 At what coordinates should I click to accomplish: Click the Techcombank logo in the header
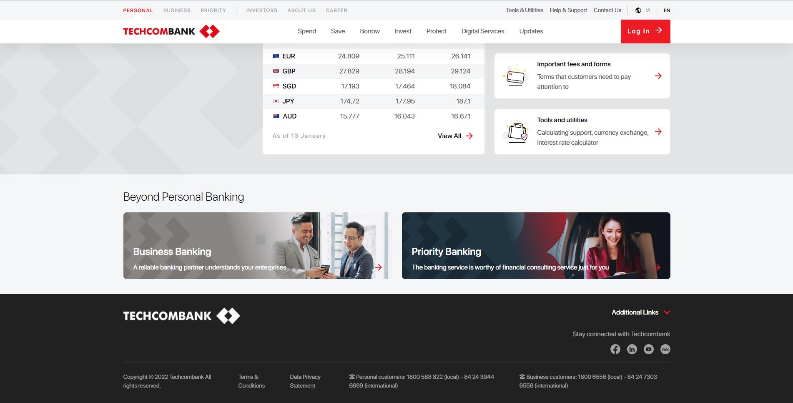(x=170, y=31)
